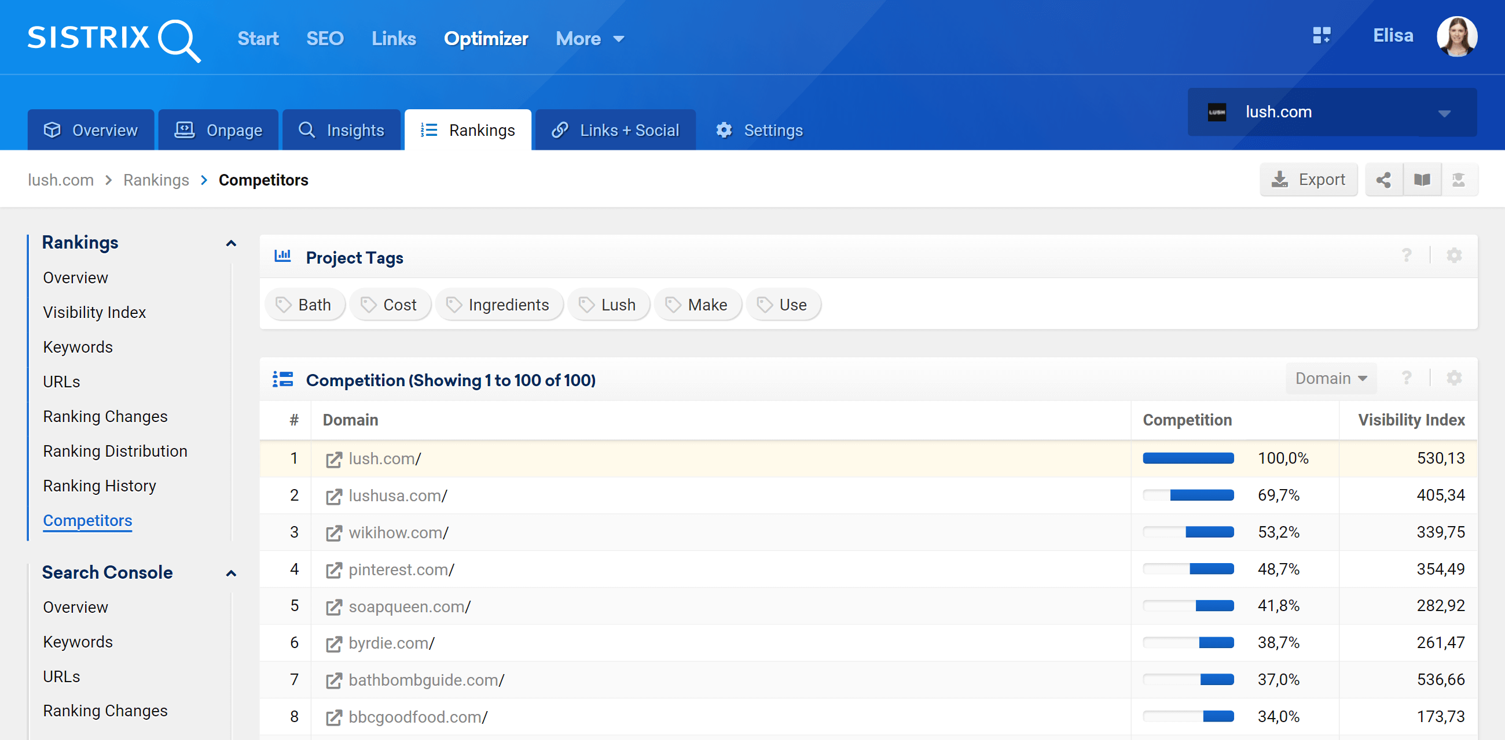This screenshot has height=740, width=1505.
Task: Select the Cost tag
Action: point(390,305)
